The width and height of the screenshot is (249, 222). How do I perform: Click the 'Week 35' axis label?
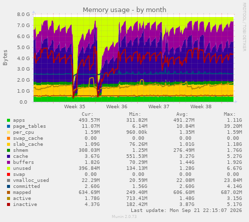pyautogui.click(x=75, y=107)
